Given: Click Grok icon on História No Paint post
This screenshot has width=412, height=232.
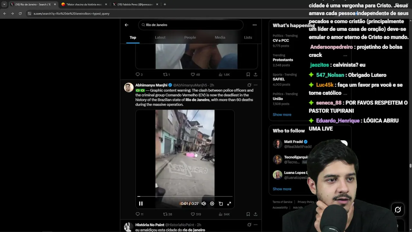Looking at the screenshot, I should point(249,225).
